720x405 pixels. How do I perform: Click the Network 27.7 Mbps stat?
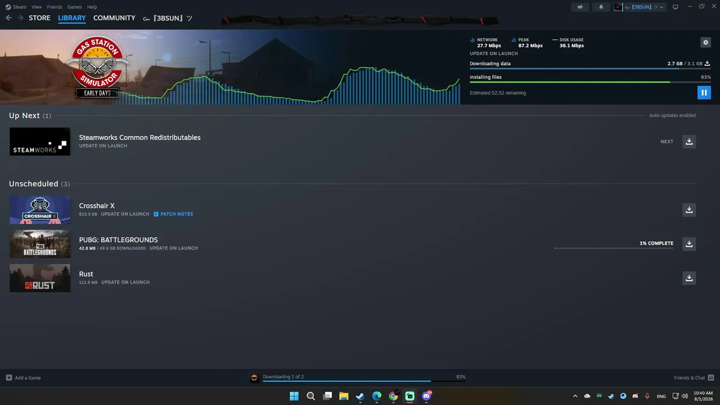485,43
